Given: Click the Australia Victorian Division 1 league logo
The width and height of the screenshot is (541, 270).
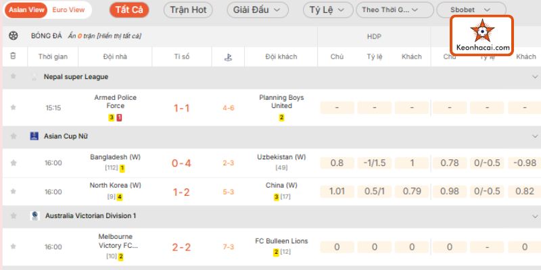Looking at the screenshot, I should tap(35, 216).
